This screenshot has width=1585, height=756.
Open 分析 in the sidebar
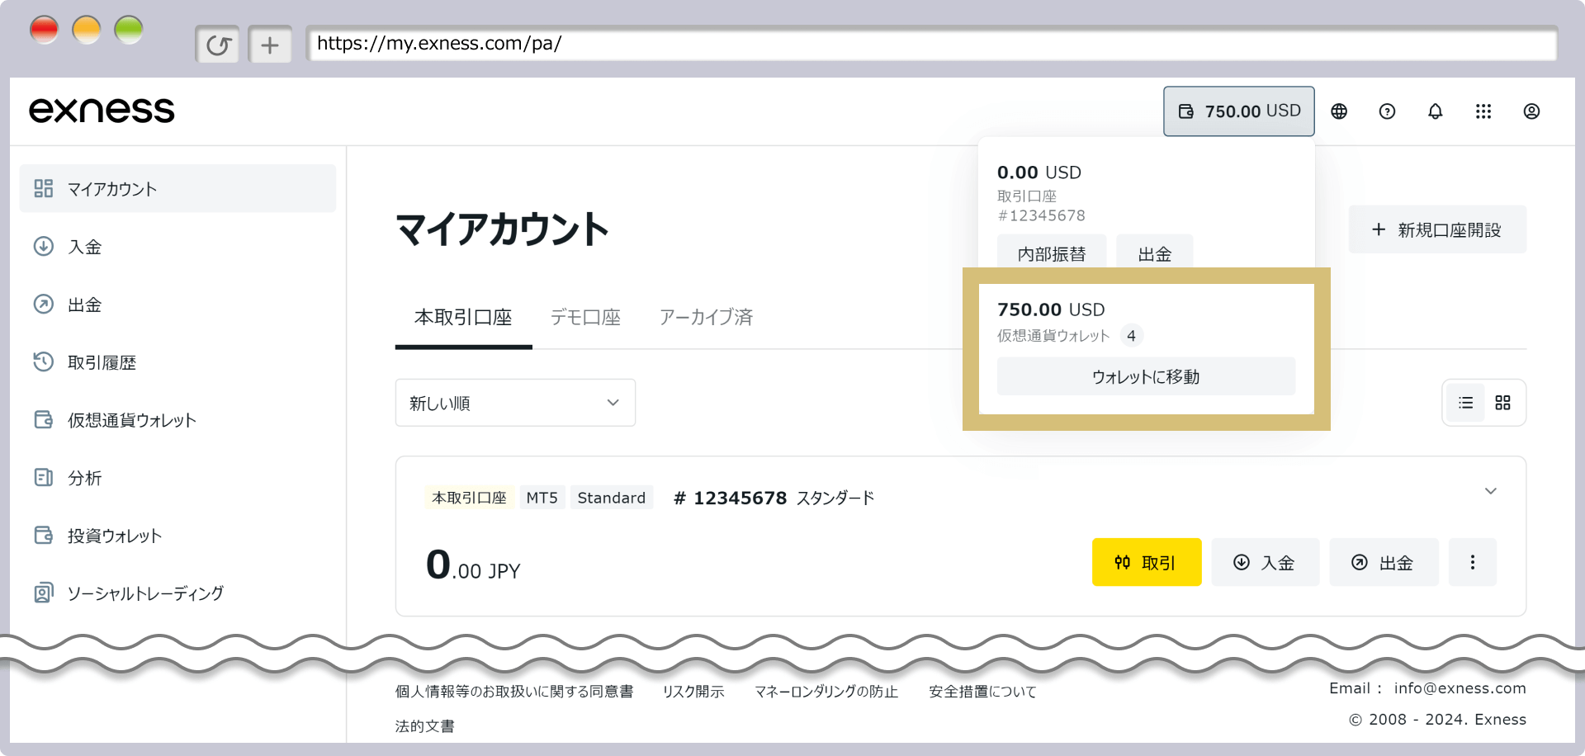pos(177,478)
